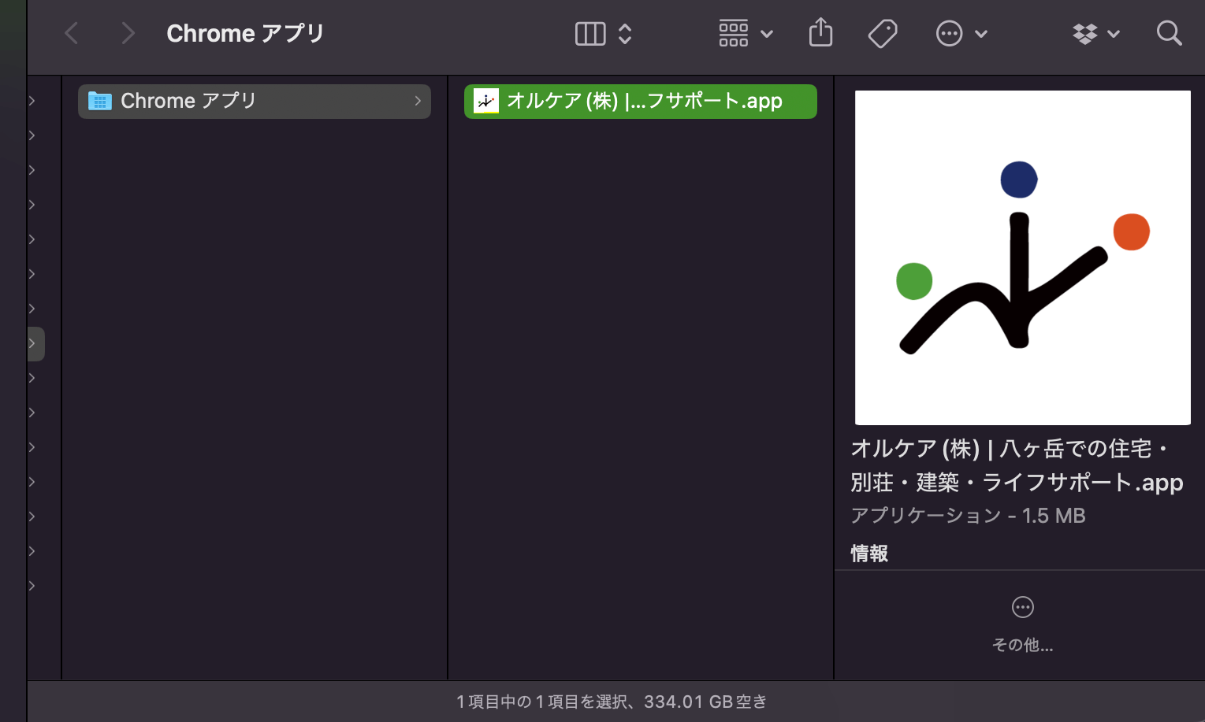Image resolution: width=1205 pixels, height=722 pixels.
Task: Click the アプリケーション - 1.5 MB label
Action: pos(968,516)
